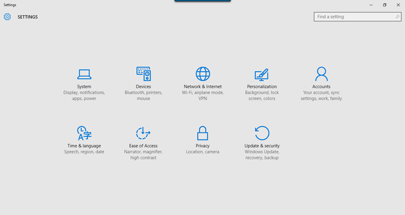Open the Update & security refresh icon
This screenshot has width=405, height=215.
tap(262, 133)
